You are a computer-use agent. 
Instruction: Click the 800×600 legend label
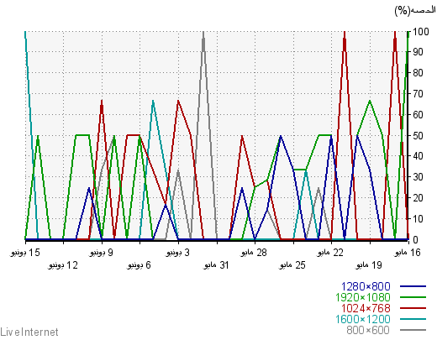368,330
